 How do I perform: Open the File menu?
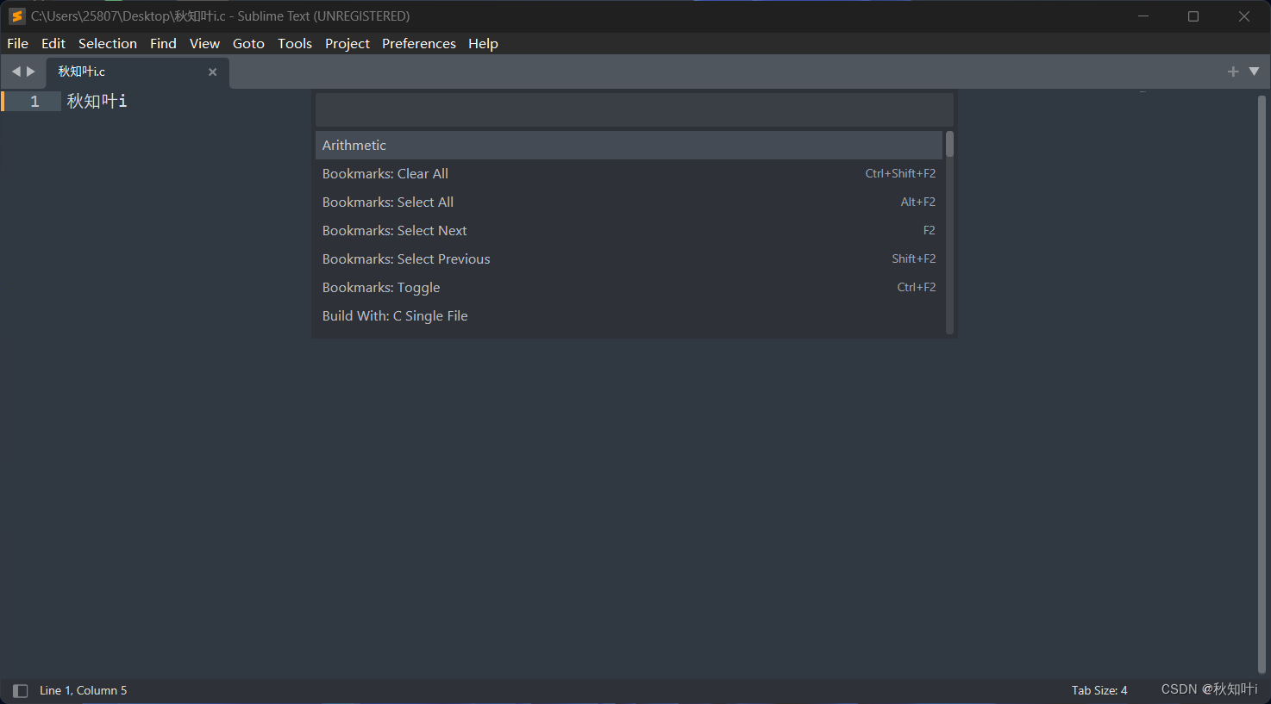click(x=17, y=43)
